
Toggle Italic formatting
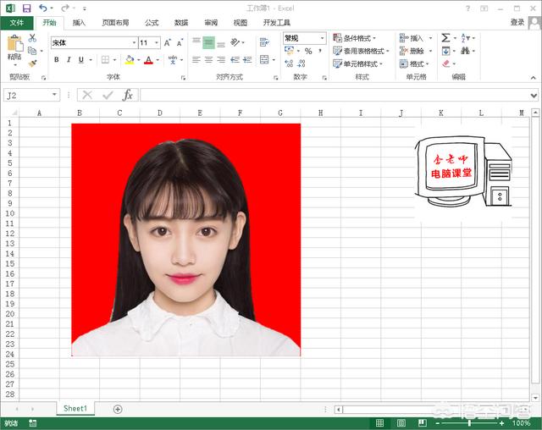pyautogui.click(x=69, y=60)
